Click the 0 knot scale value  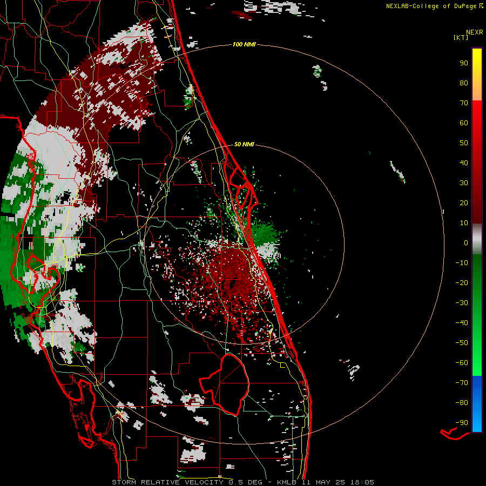point(466,242)
